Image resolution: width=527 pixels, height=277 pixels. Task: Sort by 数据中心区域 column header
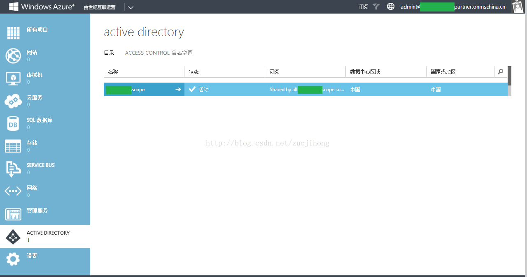point(365,72)
